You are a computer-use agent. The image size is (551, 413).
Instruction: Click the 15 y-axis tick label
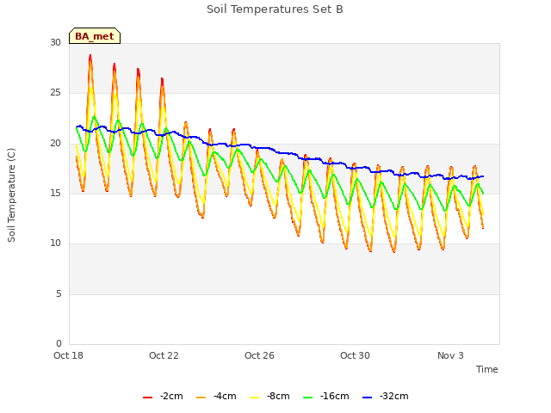[55, 193]
